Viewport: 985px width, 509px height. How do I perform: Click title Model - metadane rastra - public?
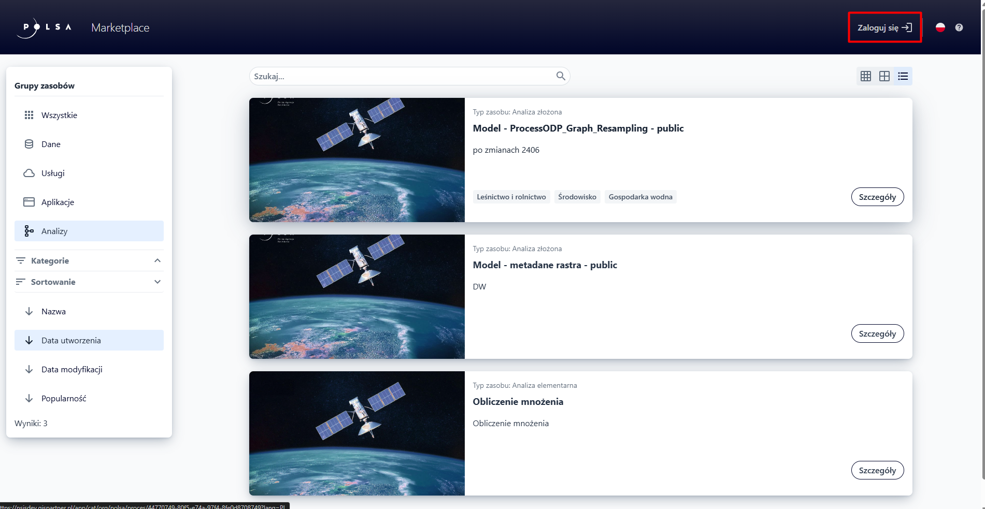[x=545, y=265]
